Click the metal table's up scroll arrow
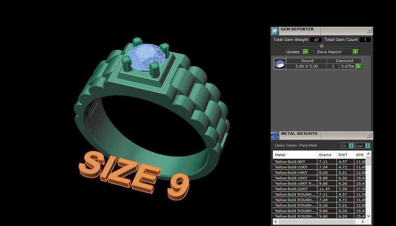396x226 pixels. click(369, 154)
